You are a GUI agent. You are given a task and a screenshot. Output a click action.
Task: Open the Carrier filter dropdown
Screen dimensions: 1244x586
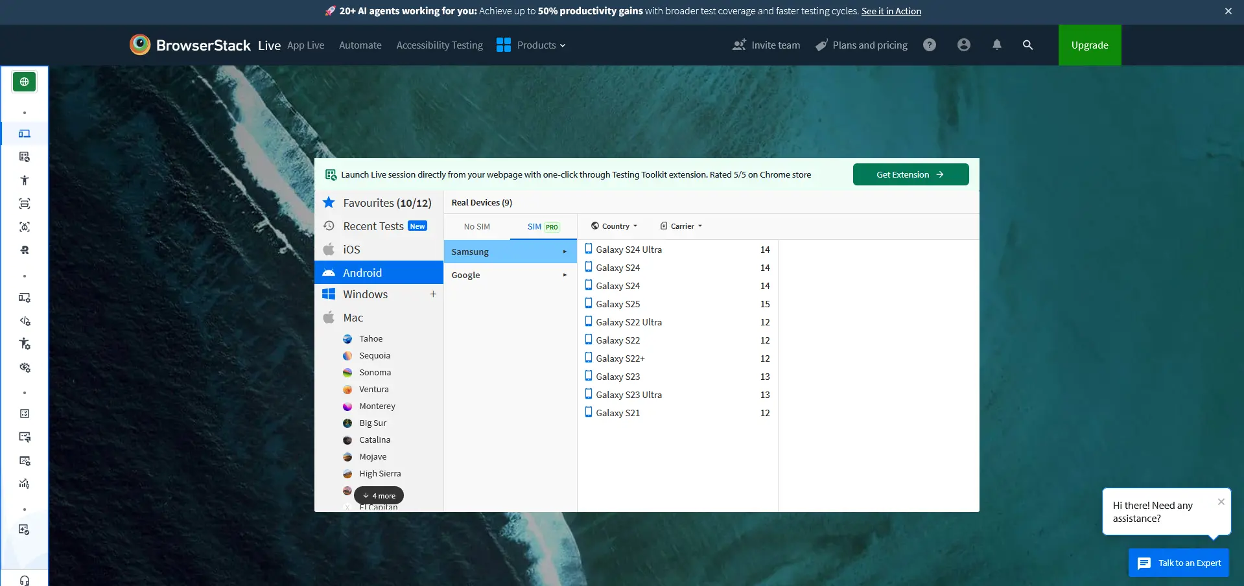coord(681,226)
